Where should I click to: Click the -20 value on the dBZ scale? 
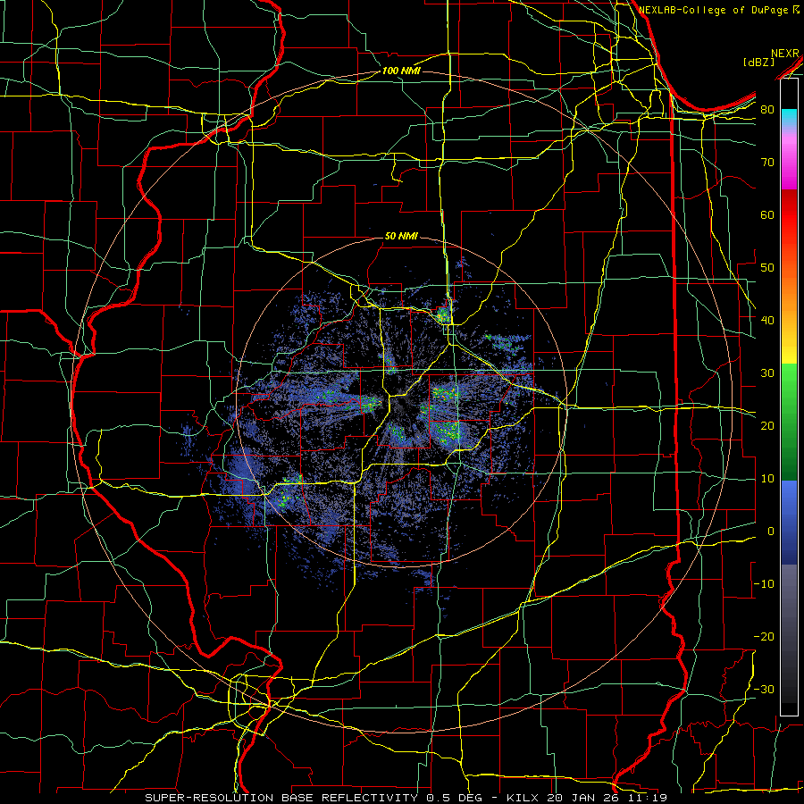pyautogui.click(x=764, y=637)
